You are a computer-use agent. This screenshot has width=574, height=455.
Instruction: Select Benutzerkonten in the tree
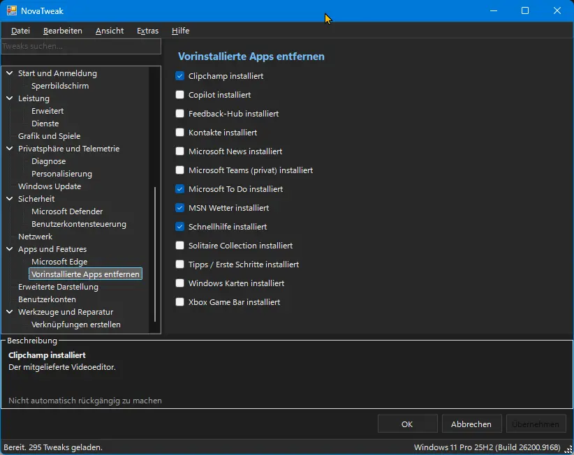point(47,299)
